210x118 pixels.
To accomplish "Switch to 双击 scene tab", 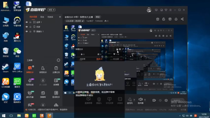I will pyautogui.click(x=42, y=17).
